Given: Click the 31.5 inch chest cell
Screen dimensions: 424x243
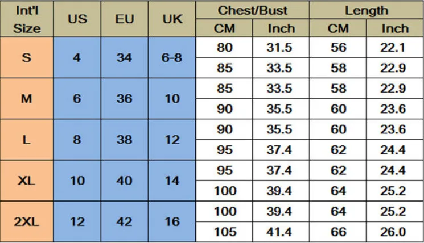Looking at the screenshot, I should 281,48.
